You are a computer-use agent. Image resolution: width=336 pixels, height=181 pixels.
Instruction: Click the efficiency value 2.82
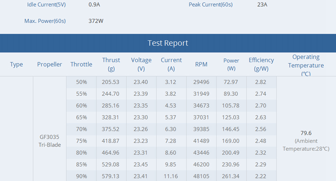[261, 81]
